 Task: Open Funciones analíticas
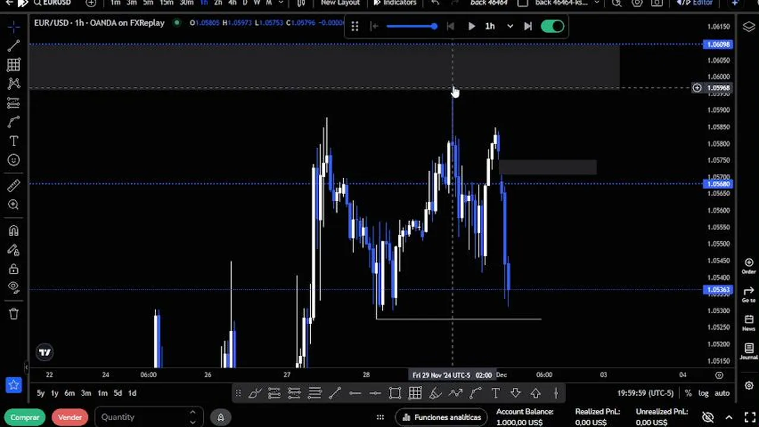point(441,418)
